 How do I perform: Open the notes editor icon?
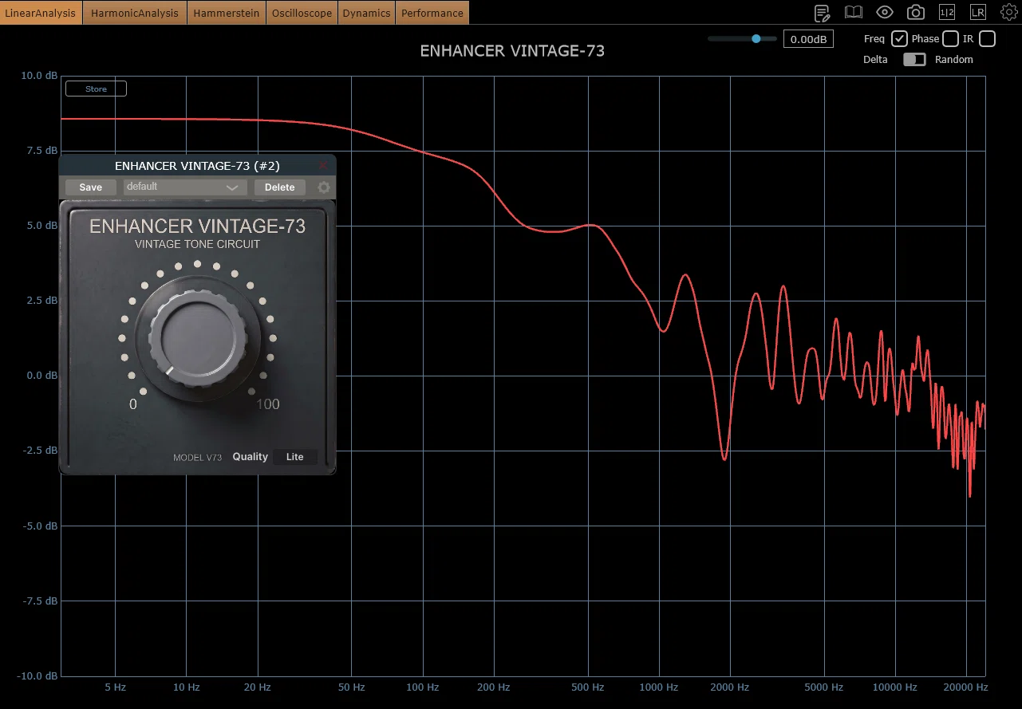[x=822, y=13]
